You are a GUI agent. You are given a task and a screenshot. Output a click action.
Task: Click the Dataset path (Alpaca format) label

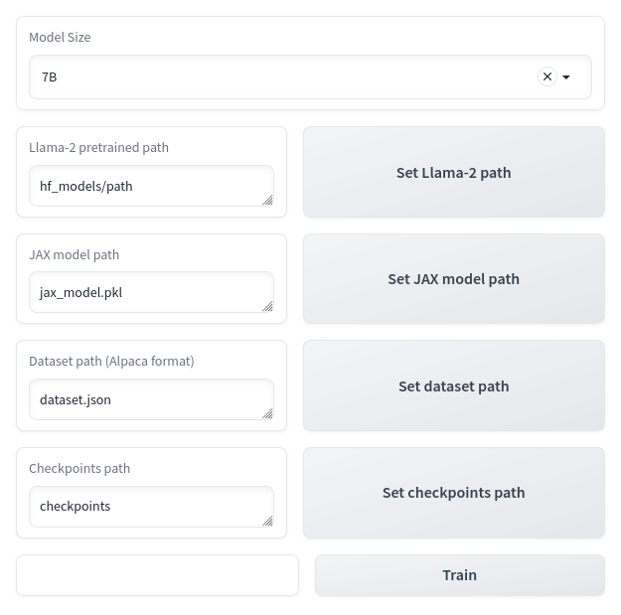[x=111, y=362]
